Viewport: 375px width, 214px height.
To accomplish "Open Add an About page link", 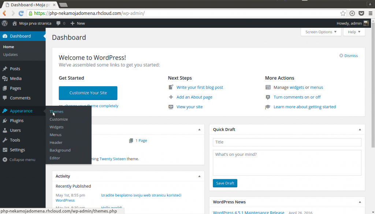I will coord(194,97).
